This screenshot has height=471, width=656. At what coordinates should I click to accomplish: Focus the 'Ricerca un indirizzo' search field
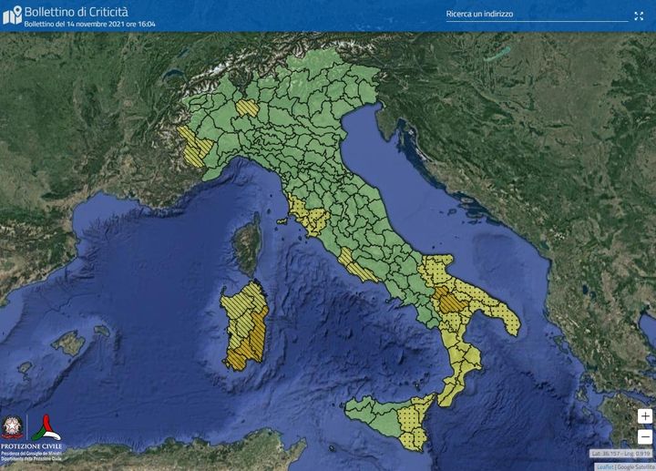[x=528, y=15]
